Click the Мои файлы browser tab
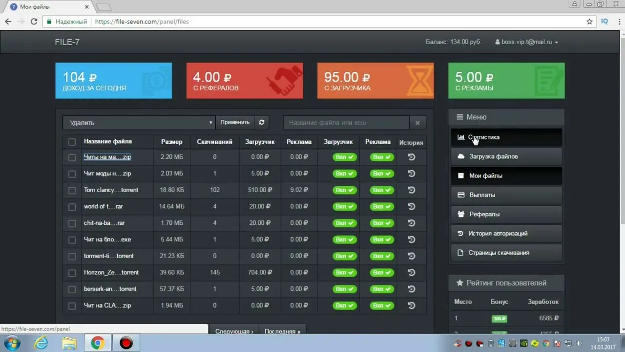This screenshot has height=352, width=625. [50, 7]
